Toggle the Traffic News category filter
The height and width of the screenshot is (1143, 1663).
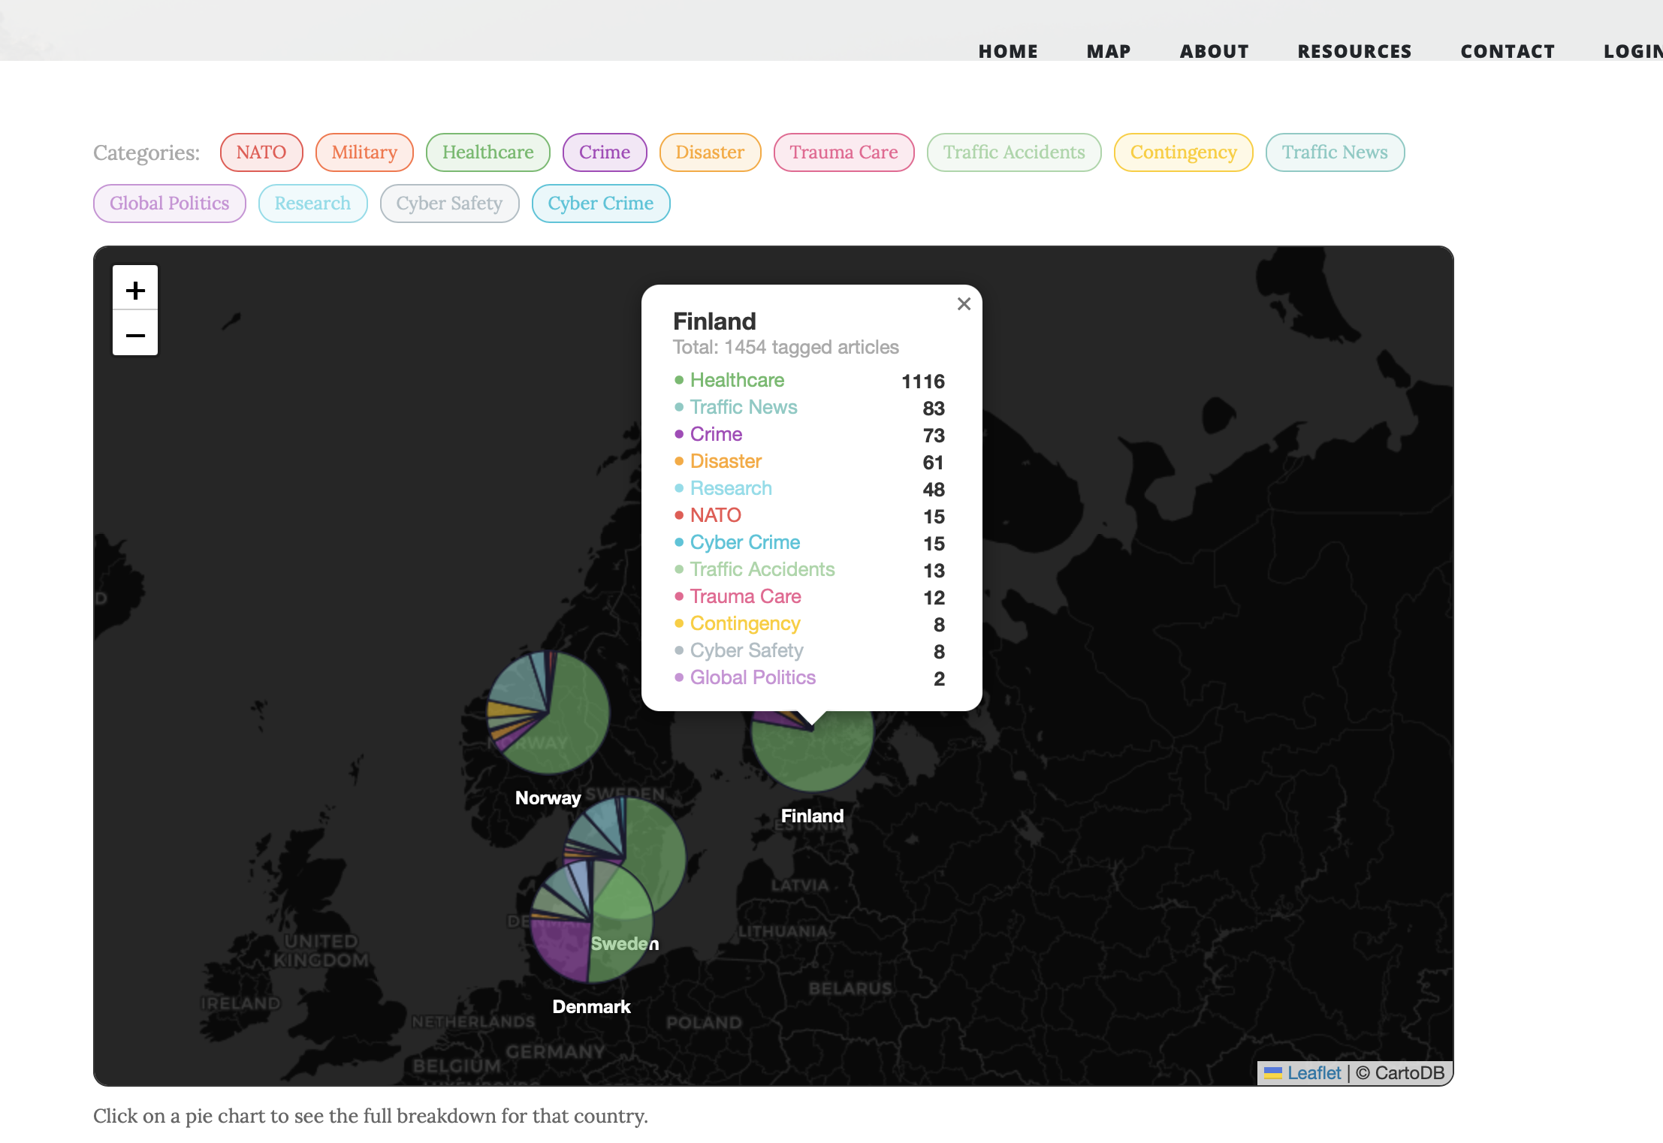1335,152
